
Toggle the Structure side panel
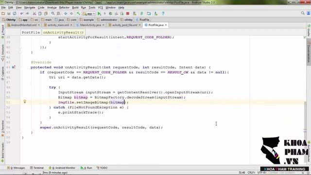(x=2, y=52)
